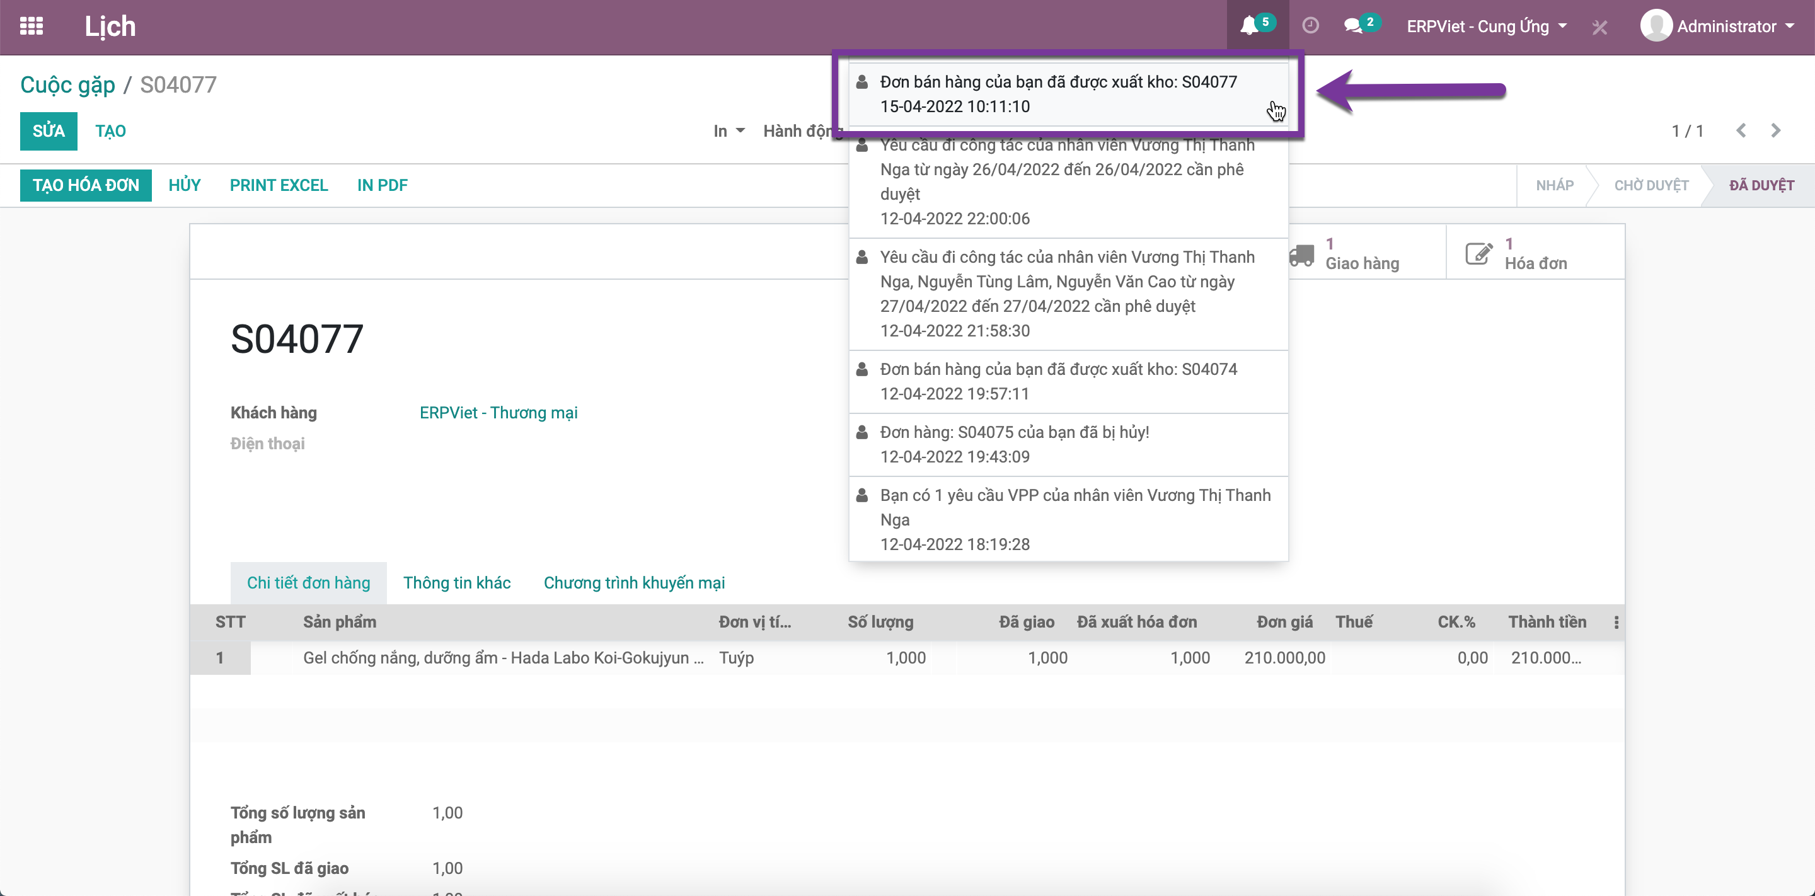Viewport: 1815px width, 896px height.
Task: Click the Administrator avatar
Action: coord(1655,26)
